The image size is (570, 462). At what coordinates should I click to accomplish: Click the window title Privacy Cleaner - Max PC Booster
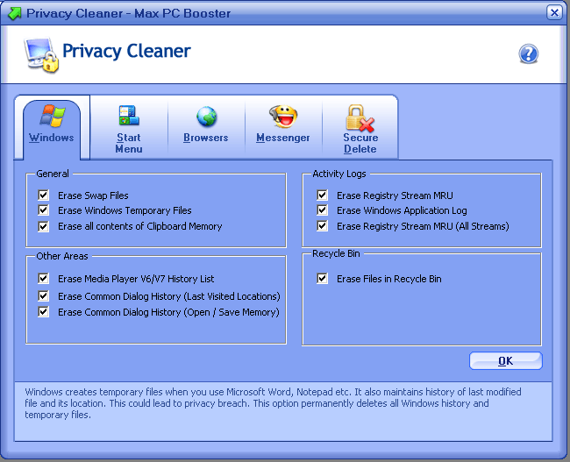129,13
